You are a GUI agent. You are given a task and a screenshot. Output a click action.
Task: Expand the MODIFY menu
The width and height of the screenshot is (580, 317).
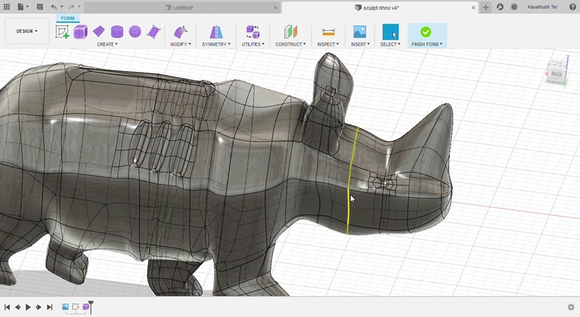tap(181, 44)
